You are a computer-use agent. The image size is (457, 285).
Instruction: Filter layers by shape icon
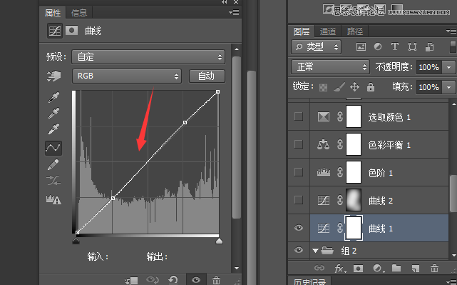412,46
